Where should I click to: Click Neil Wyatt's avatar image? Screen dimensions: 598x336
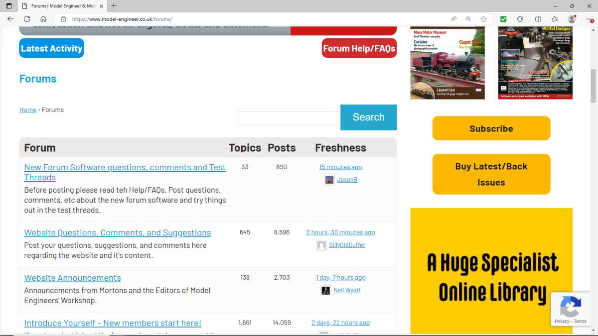326,291
